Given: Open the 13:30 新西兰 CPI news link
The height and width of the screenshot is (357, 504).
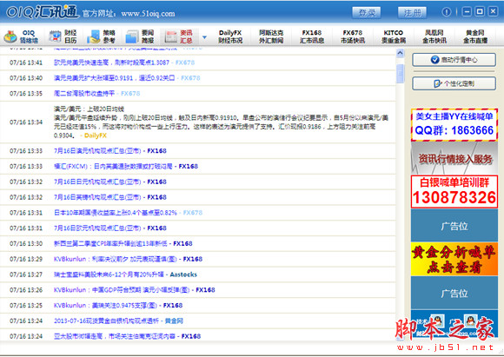Looking at the screenshot, I should pos(110,243).
